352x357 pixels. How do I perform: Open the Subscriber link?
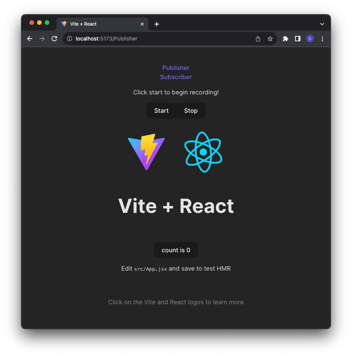click(176, 77)
